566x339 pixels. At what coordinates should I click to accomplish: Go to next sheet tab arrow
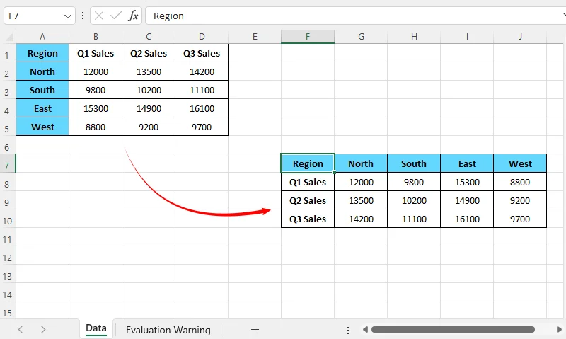click(43, 329)
